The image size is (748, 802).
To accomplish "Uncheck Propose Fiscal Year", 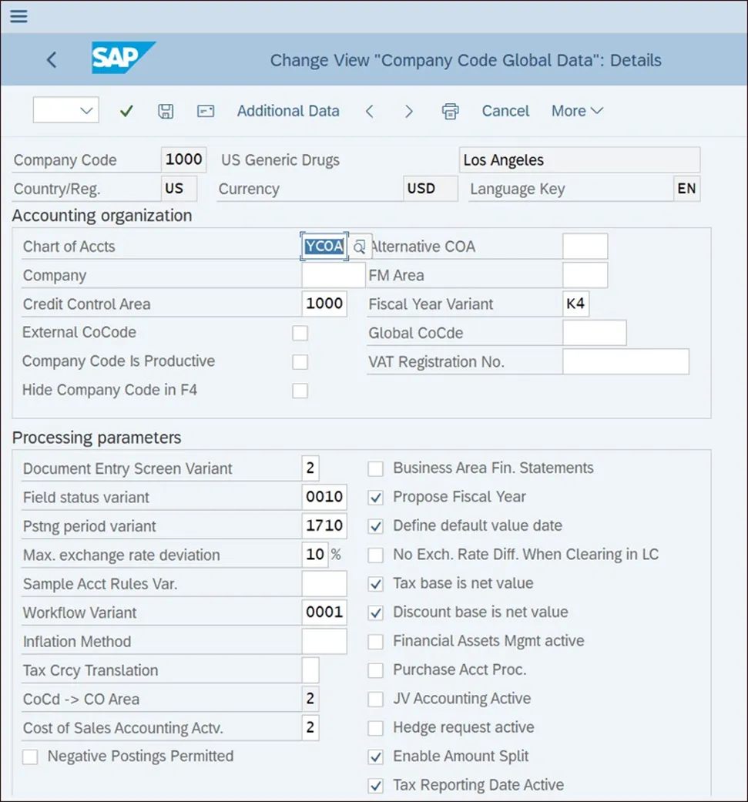I will (376, 497).
